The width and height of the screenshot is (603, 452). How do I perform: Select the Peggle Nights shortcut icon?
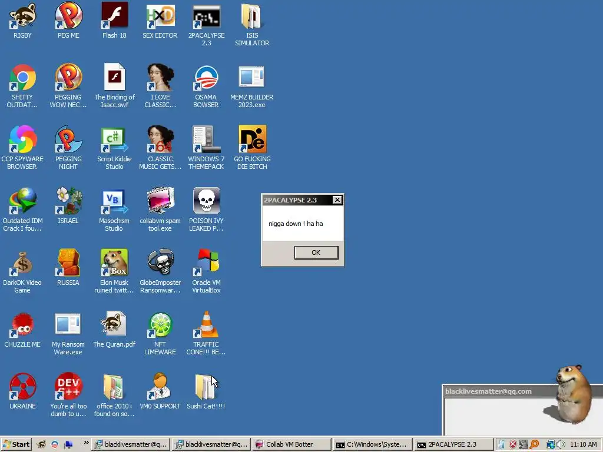tap(68, 148)
